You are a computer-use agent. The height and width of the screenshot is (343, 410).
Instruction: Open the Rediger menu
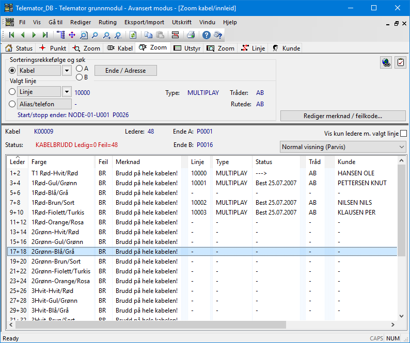click(81, 22)
